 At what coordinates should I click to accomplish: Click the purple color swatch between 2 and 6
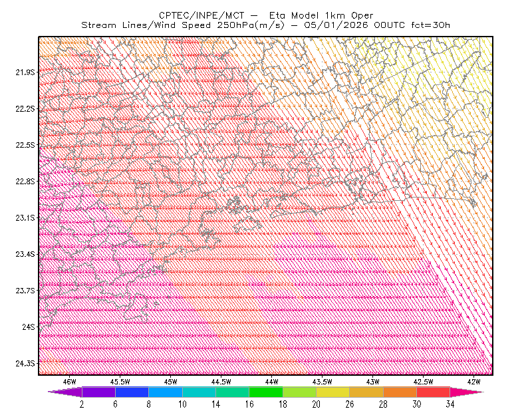(x=98, y=392)
